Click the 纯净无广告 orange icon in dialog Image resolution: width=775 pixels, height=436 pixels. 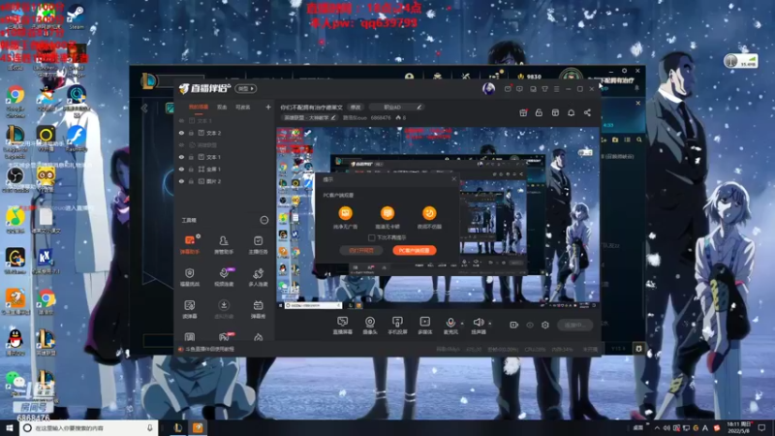point(346,213)
